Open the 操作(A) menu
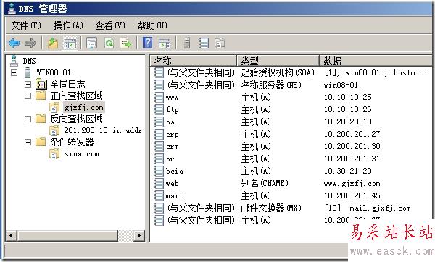Viewport: 435px width, 262px height. (x=68, y=25)
